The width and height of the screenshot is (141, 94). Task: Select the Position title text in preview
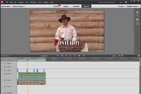(x=67, y=42)
